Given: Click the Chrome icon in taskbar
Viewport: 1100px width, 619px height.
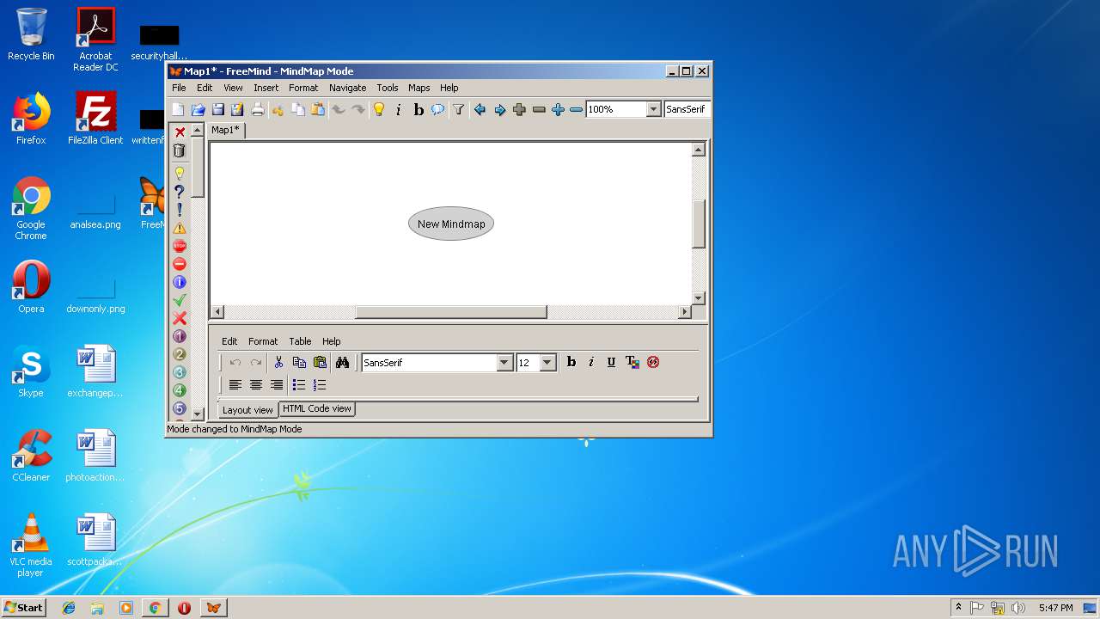Looking at the screenshot, I should (x=156, y=608).
